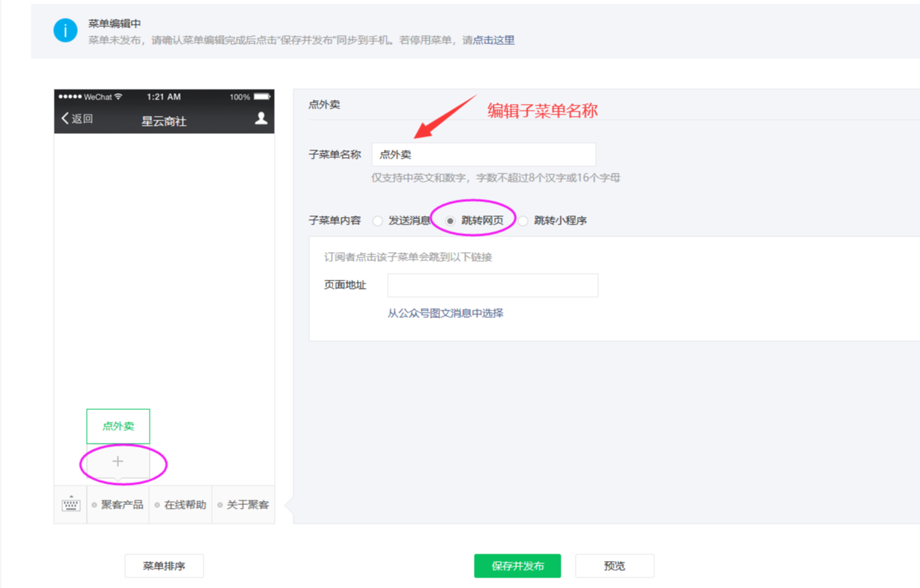This screenshot has width=920, height=588.
Task: Select the 跳转小程序 radio option
Action: point(523,221)
